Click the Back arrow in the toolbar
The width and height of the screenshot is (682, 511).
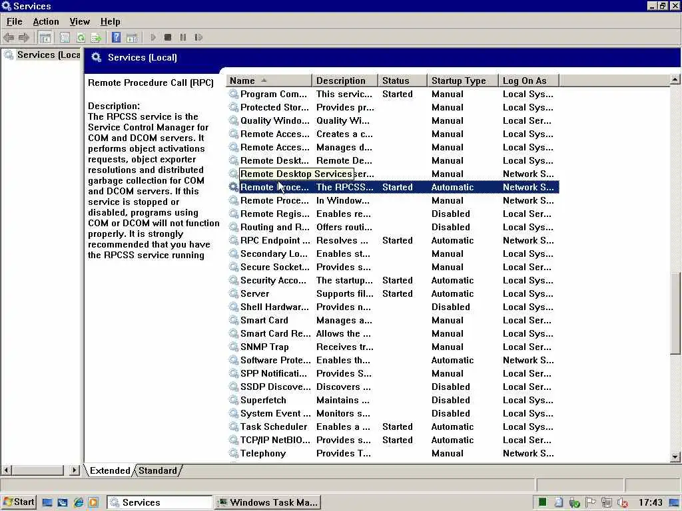pos(9,38)
